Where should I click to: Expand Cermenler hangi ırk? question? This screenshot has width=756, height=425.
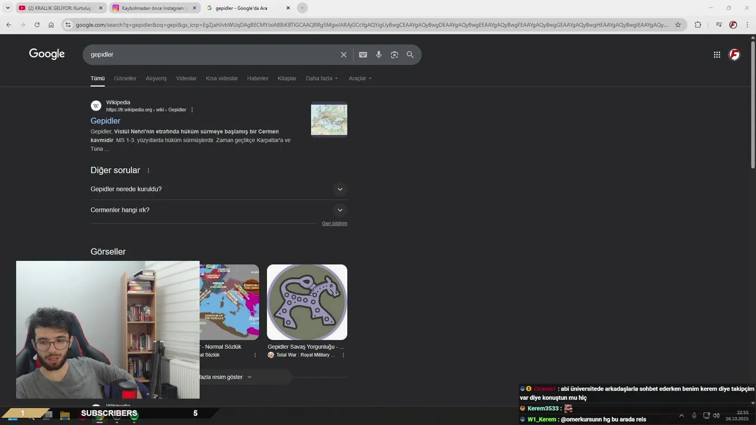click(x=219, y=210)
